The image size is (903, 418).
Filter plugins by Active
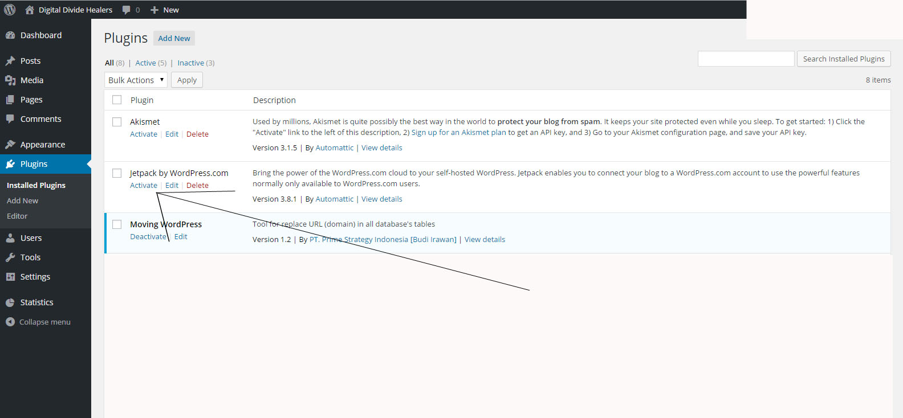[x=145, y=63]
